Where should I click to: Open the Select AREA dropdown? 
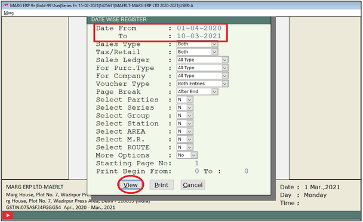point(184,131)
